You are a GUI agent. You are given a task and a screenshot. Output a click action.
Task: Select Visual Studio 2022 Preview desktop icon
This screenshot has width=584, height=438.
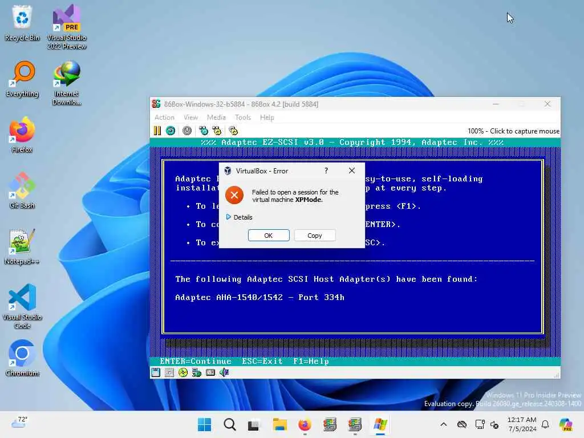pos(67,27)
